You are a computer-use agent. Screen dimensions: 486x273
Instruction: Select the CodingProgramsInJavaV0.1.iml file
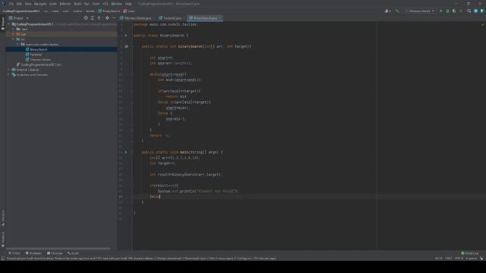tap(39, 64)
